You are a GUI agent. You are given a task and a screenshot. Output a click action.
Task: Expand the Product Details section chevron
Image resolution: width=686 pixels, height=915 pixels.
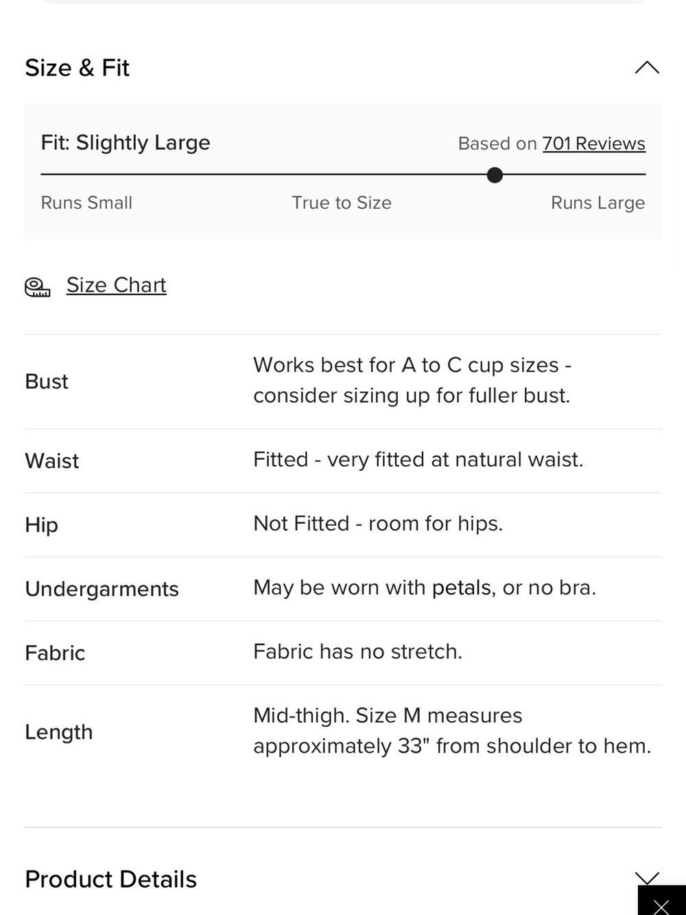(647, 878)
